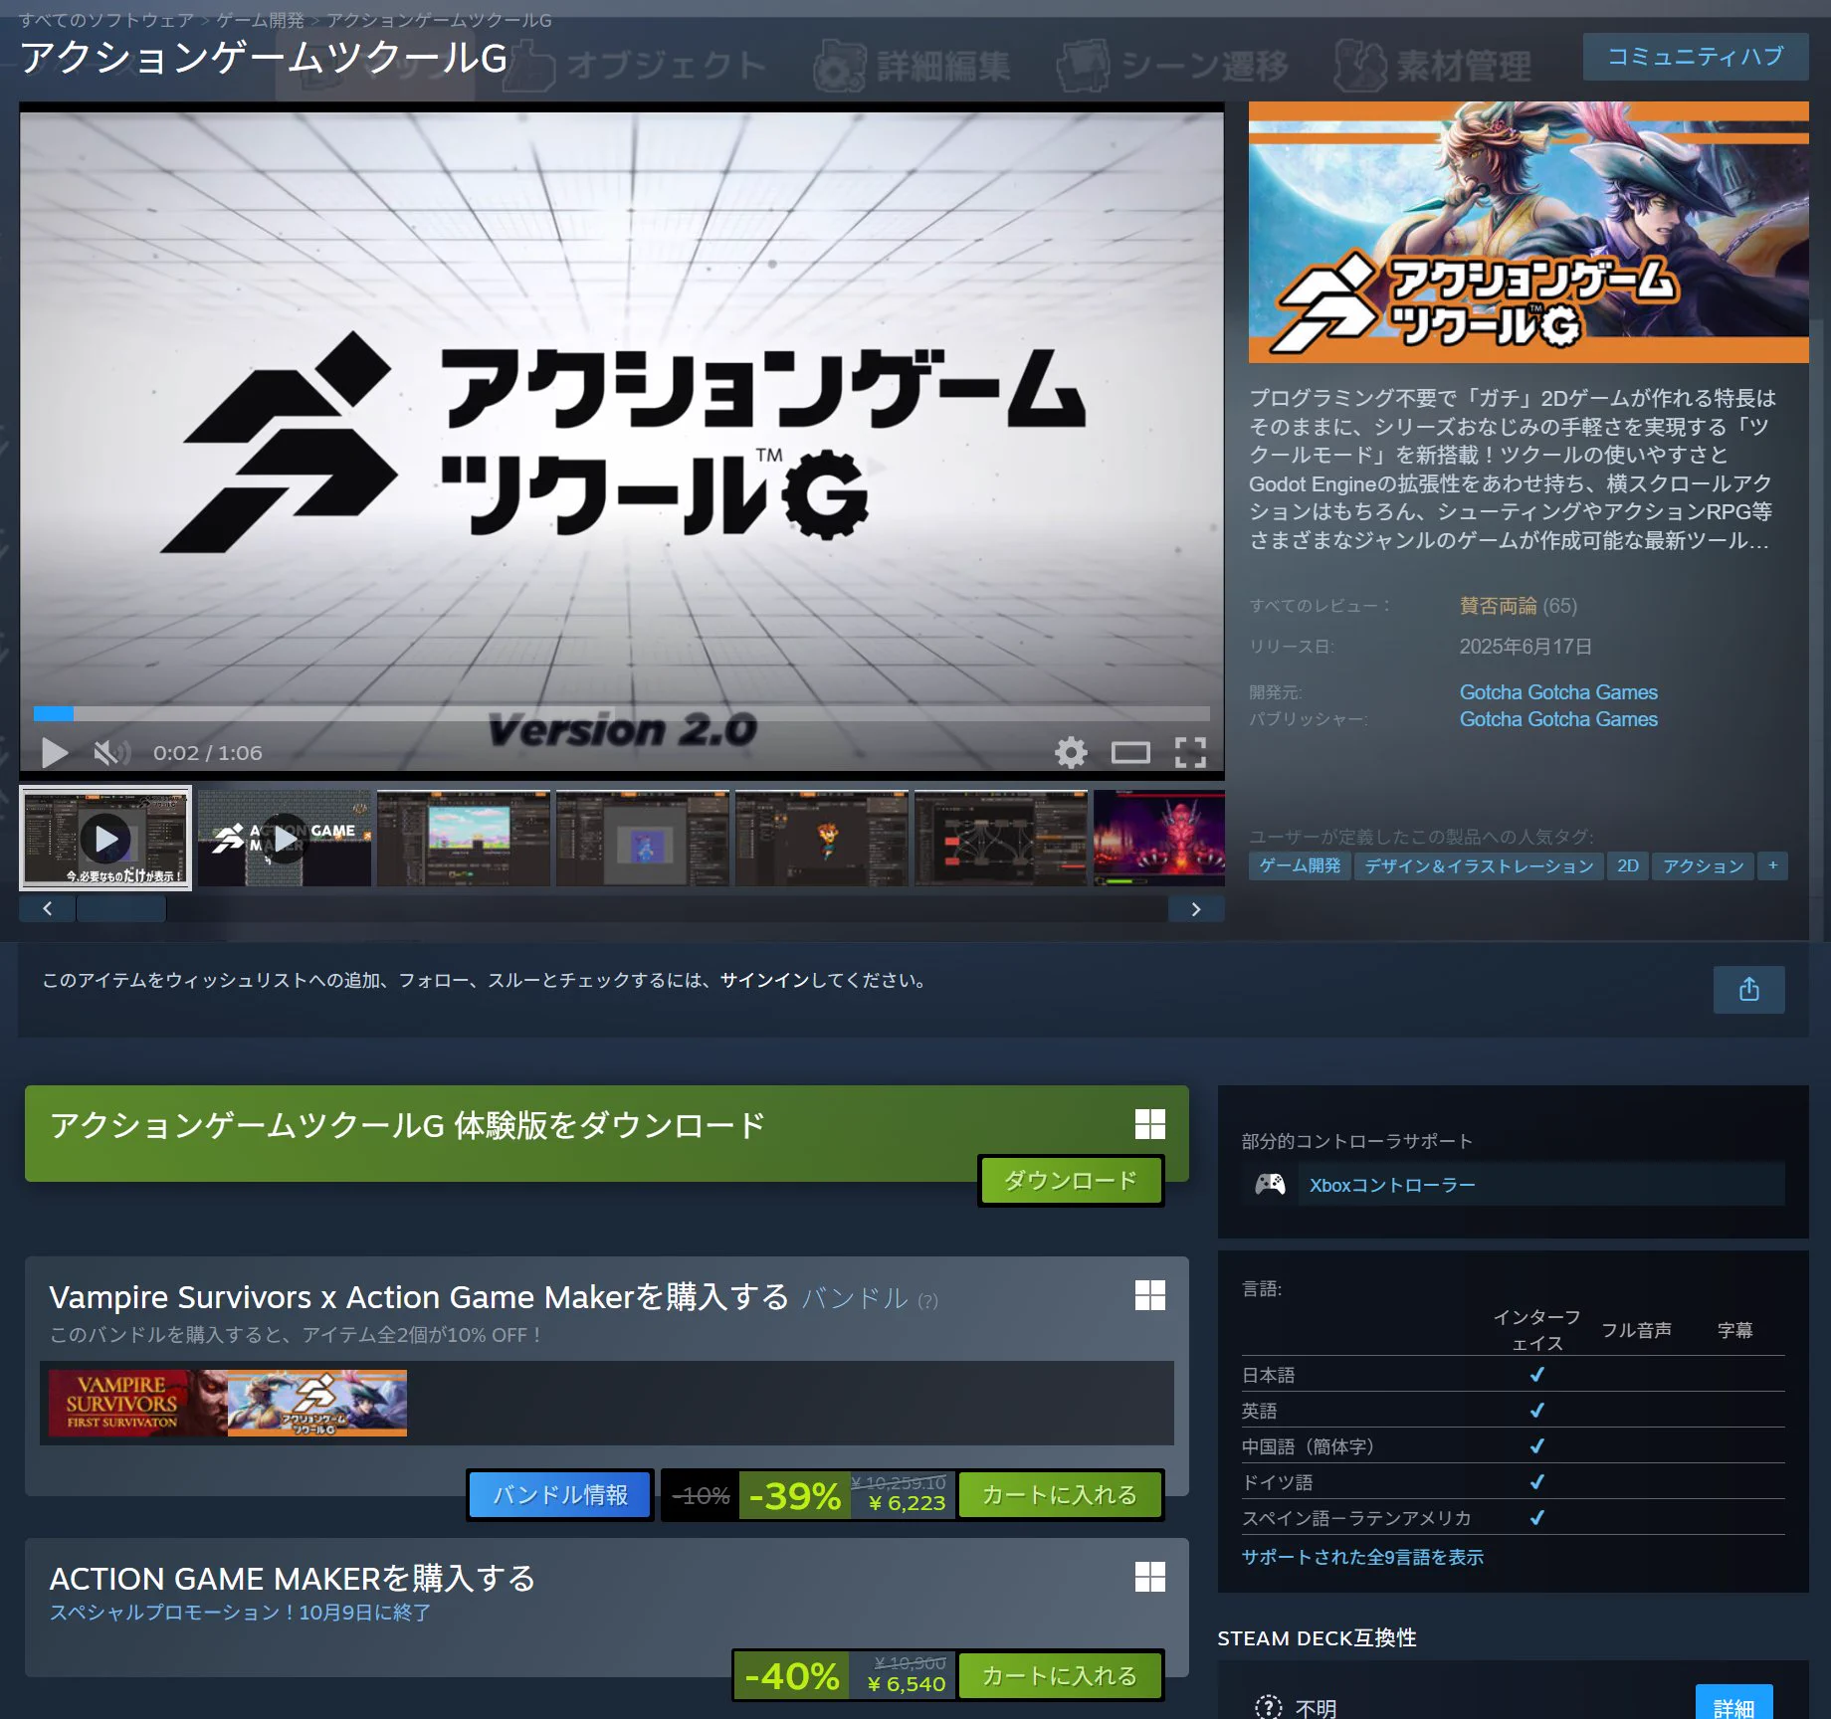Viewport: 1831px width, 1719px height.
Task: Add Vampire Survivors bundle to cart
Action: tap(1059, 1495)
